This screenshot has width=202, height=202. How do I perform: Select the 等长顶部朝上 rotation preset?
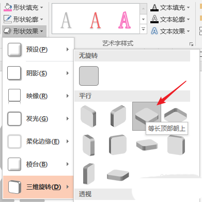(147, 116)
